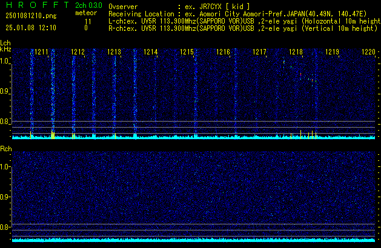Click the 1214 time marker

151,52
